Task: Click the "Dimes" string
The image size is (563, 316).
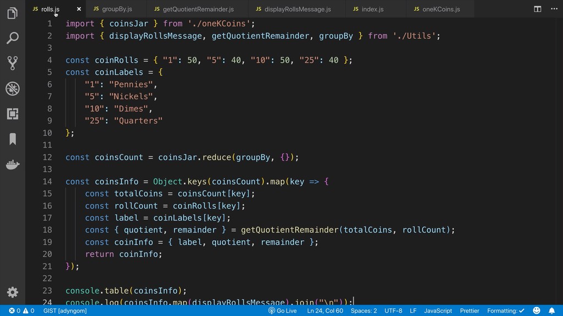Action: pyautogui.click(x=131, y=109)
